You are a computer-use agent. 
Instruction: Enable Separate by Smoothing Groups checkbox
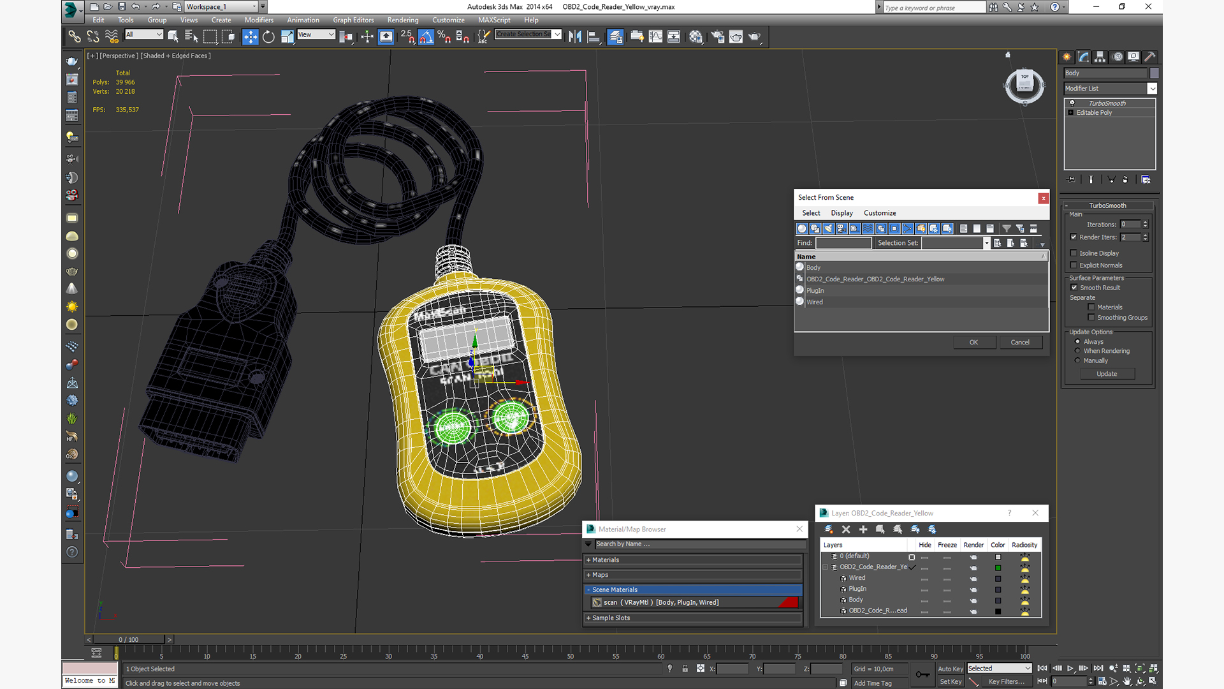click(1091, 317)
